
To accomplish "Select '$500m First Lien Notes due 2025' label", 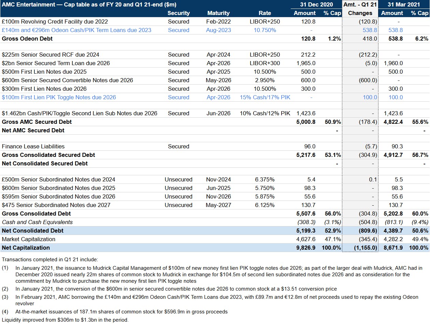I will coord(44,72).
